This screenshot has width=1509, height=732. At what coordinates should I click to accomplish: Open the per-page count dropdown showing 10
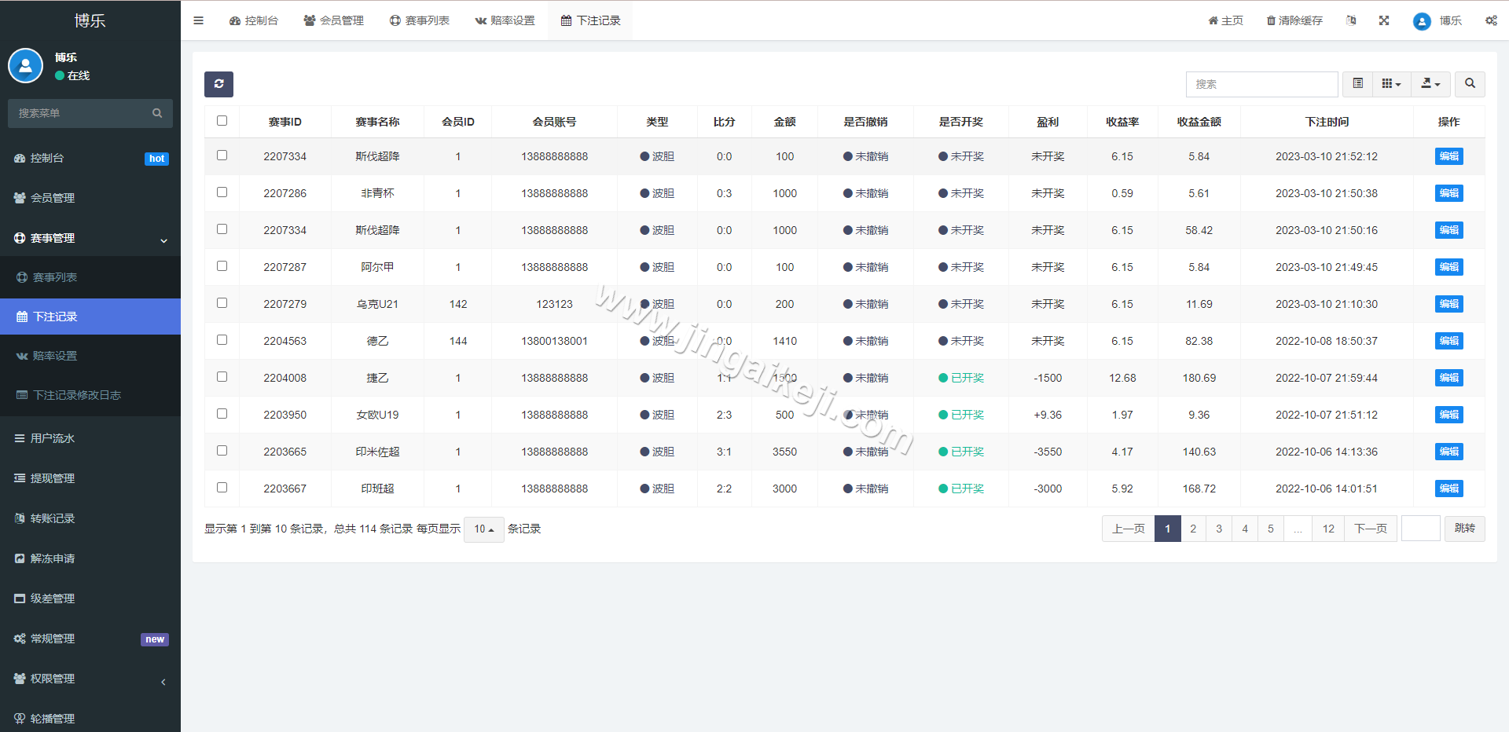point(483,529)
